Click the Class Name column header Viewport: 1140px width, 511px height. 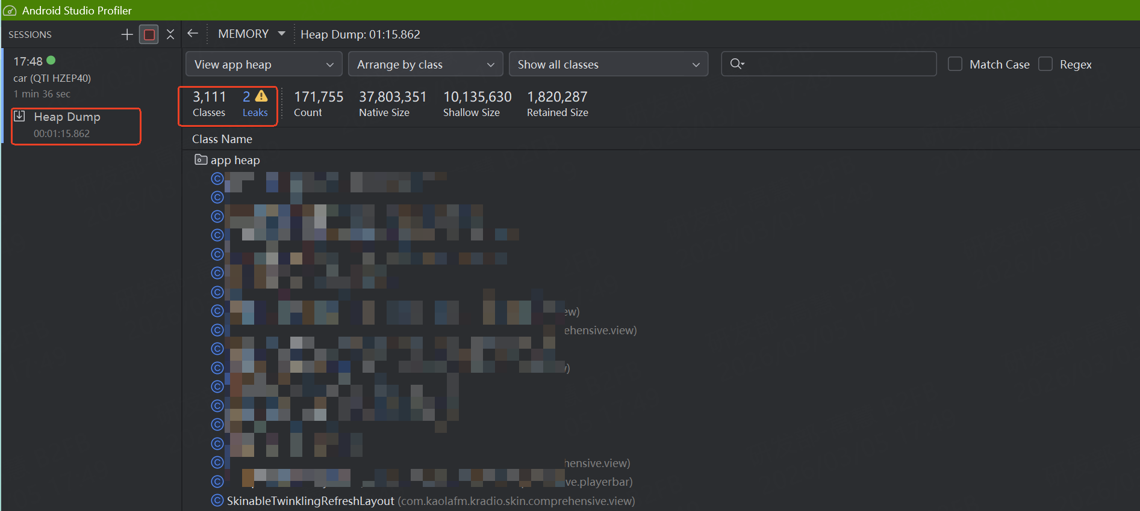point(222,139)
